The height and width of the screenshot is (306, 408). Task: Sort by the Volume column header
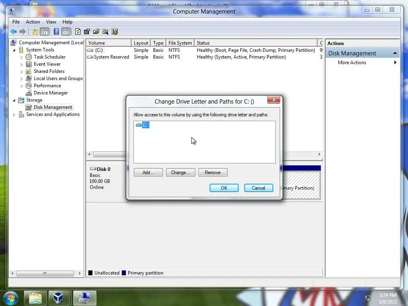(108, 43)
